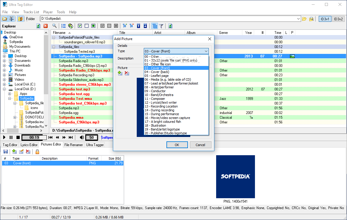The image size is (347, 220).
Task: Collapse the SoftpediaPolaroidPuzzle_files group
Action: (54, 37)
